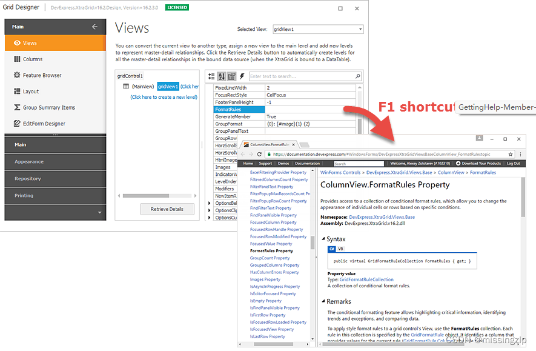This screenshot has height=351, width=536.
Task: Open the browser three-dot menu
Action: coord(521,155)
